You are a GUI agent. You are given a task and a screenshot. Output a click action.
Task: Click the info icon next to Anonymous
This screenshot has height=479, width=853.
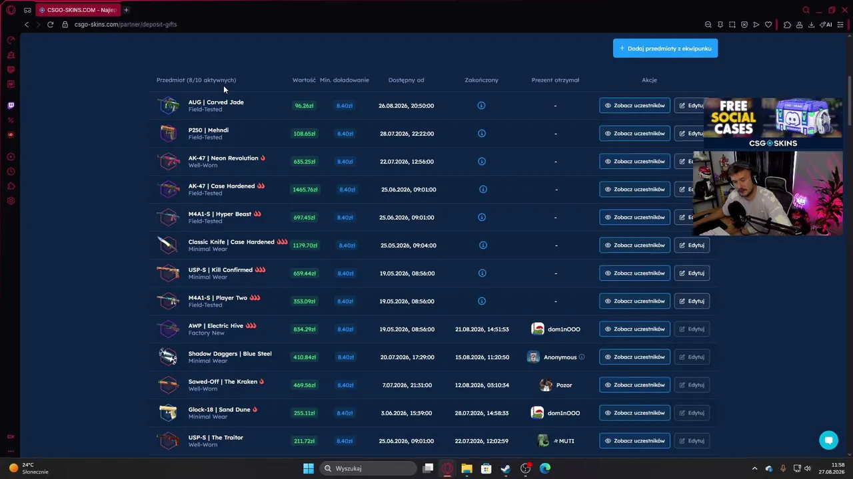tap(582, 357)
